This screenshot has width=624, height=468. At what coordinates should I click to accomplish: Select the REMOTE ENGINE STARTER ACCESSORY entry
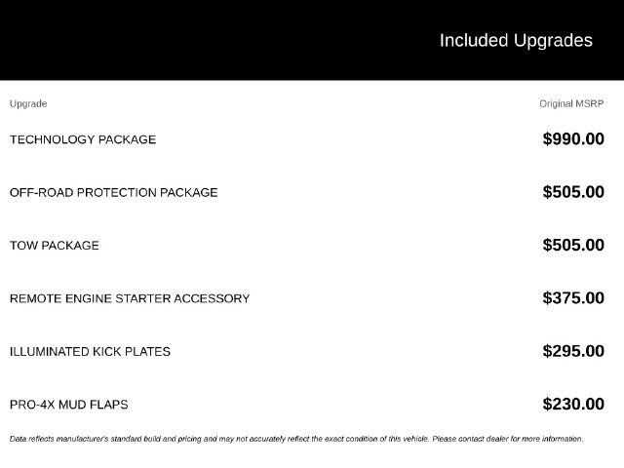[x=130, y=298]
